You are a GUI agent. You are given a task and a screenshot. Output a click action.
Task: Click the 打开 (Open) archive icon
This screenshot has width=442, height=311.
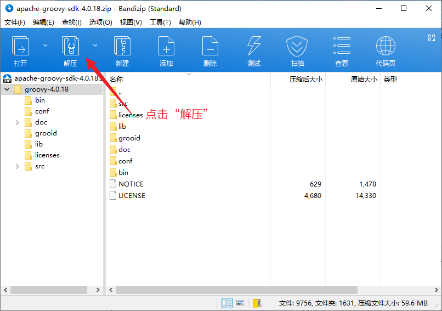point(21,47)
